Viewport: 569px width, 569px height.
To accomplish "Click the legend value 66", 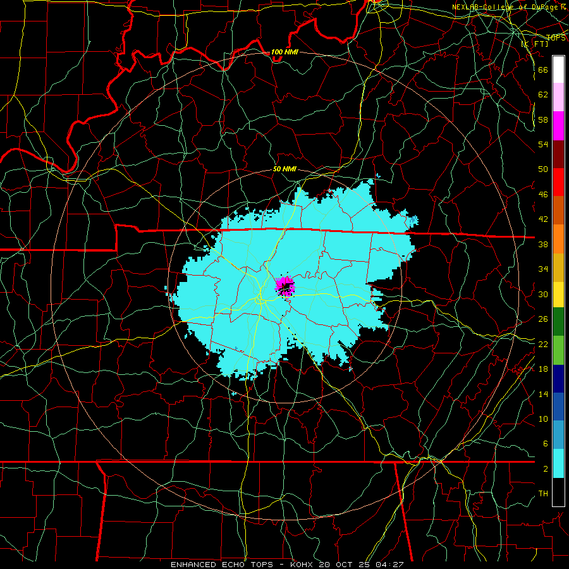I will coord(543,70).
